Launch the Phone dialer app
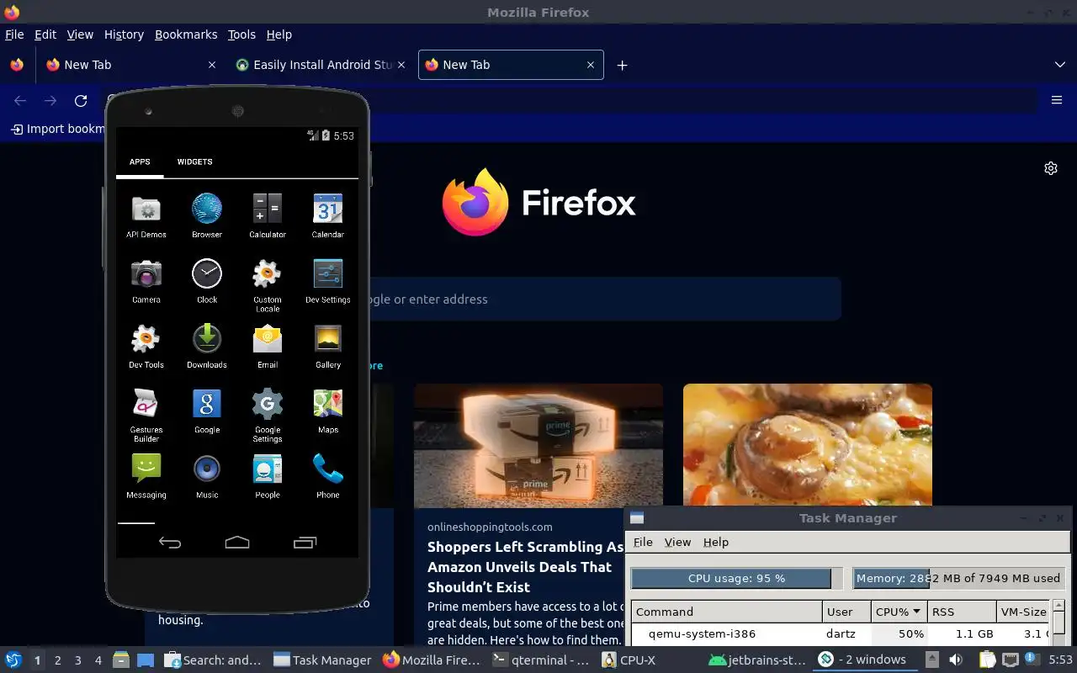The height and width of the screenshot is (673, 1077). (x=328, y=475)
